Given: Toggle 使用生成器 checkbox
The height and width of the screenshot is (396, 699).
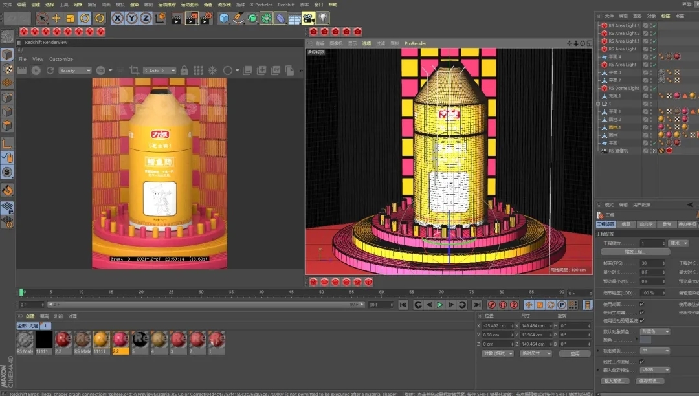Looking at the screenshot, I should 642,313.
